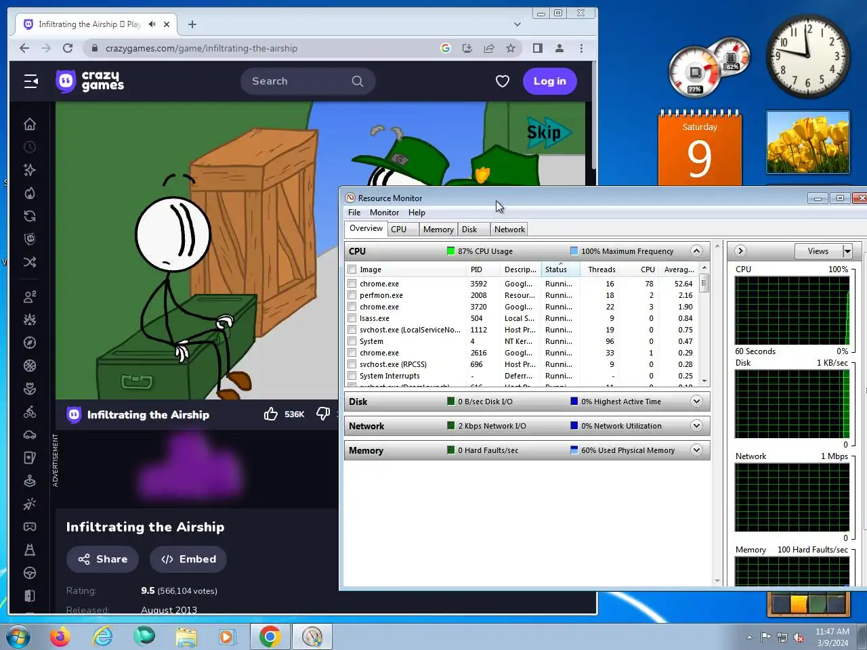The height and width of the screenshot is (650, 867).
Task: Switch to the Network tab
Action: [x=509, y=230]
